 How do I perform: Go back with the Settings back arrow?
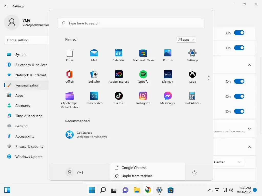point(6,6)
